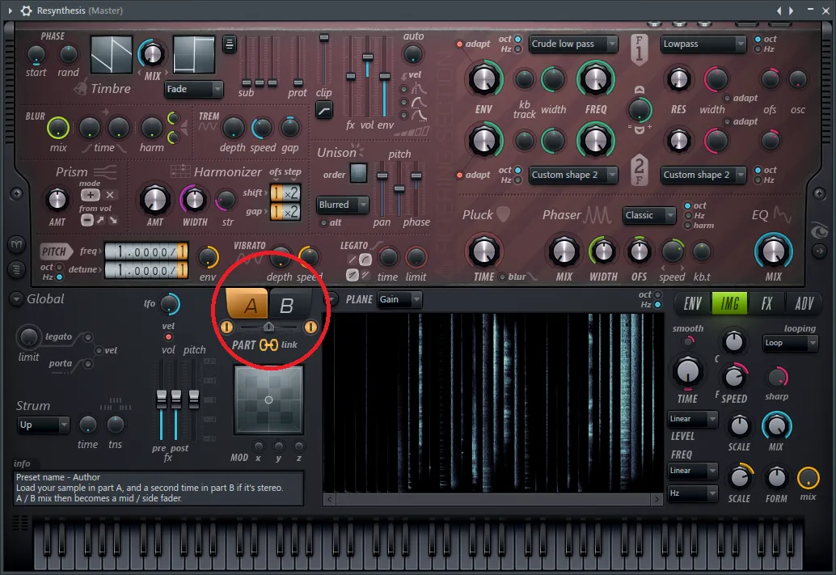Click the left A/B mix end knob icon
Viewport: 836px width, 575px height.
tap(226, 327)
